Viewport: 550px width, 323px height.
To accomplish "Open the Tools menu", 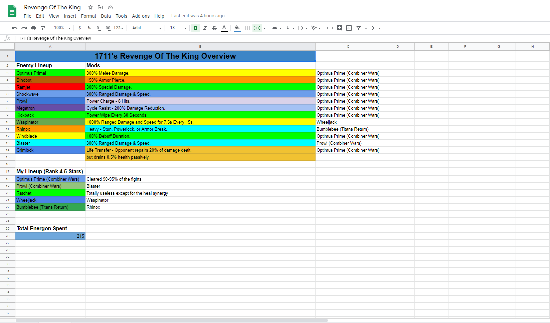I will (121, 16).
